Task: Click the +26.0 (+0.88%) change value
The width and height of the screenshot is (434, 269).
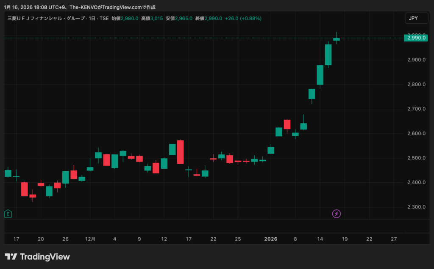Action: pyautogui.click(x=243, y=19)
